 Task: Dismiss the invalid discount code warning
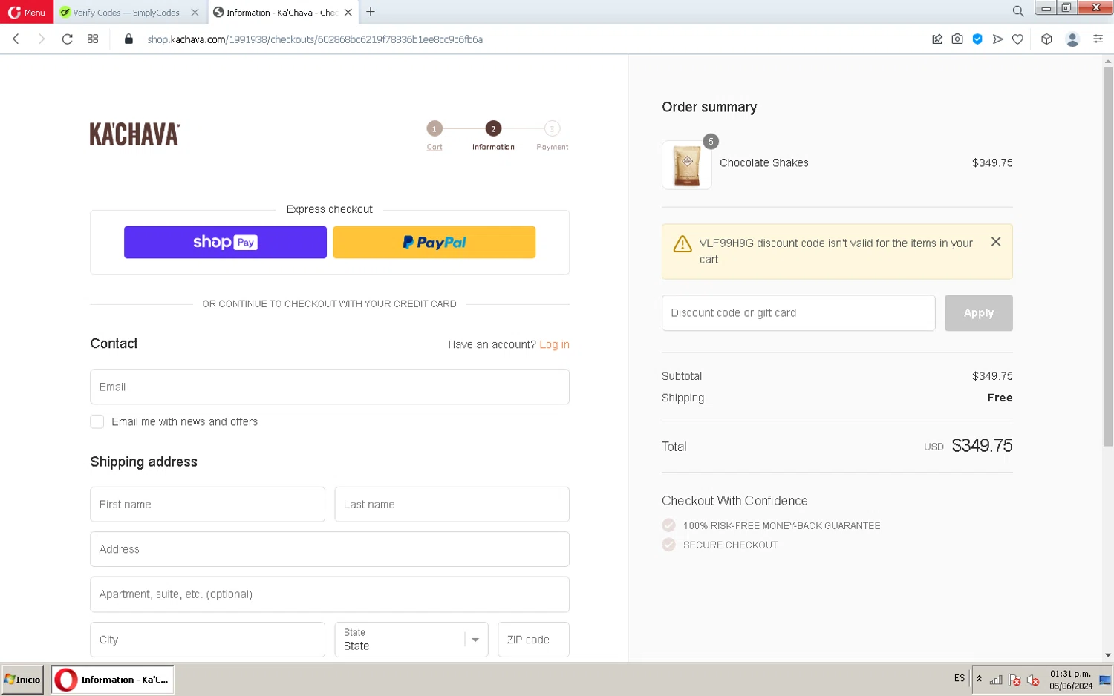pyautogui.click(x=996, y=242)
